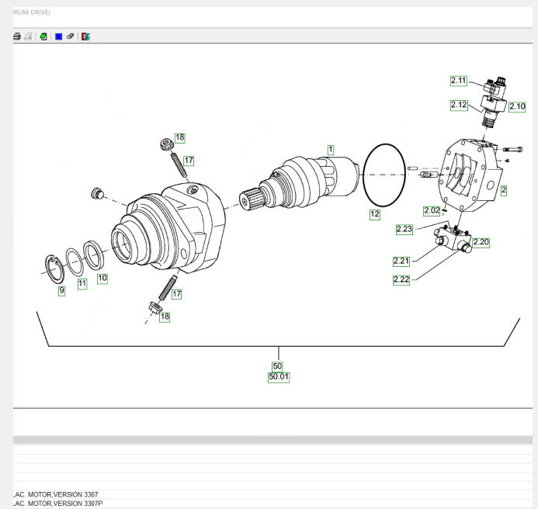Screen dimensions: 538x509
Task: Select callout 2.23 on the valve block
Action: coord(404,229)
